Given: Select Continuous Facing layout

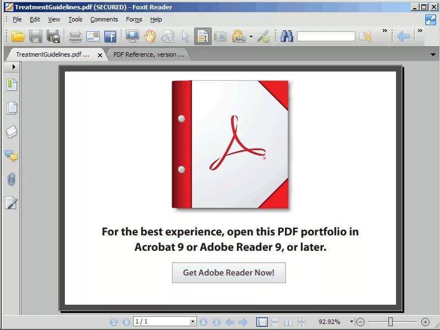Looking at the screenshot, I should [x=301, y=322].
